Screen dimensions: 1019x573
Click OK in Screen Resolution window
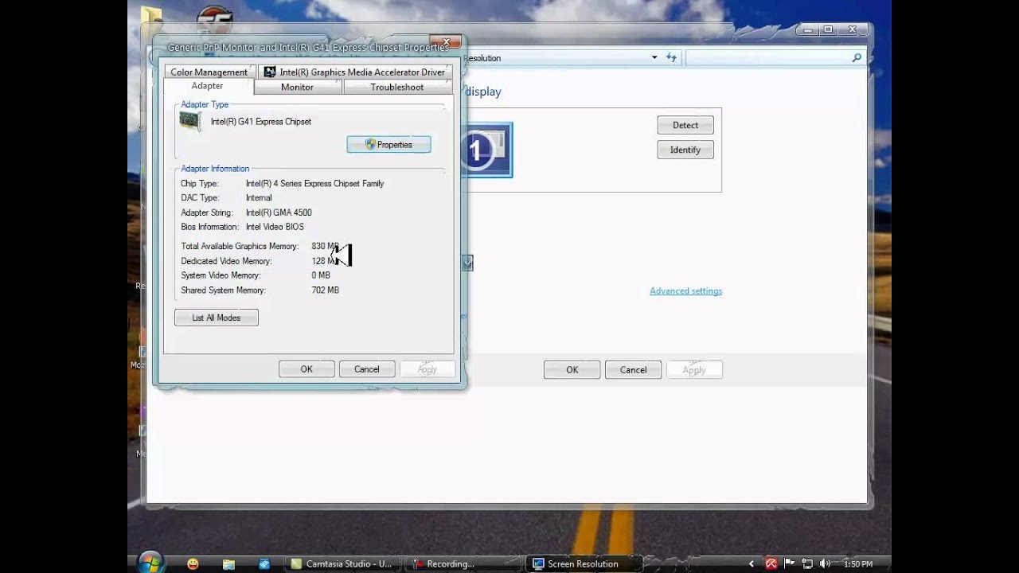coord(572,369)
